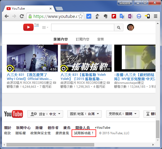Open the desk lamp extension icon
The height and width of the screenshot is (149, 162).
tap(97, 16)
